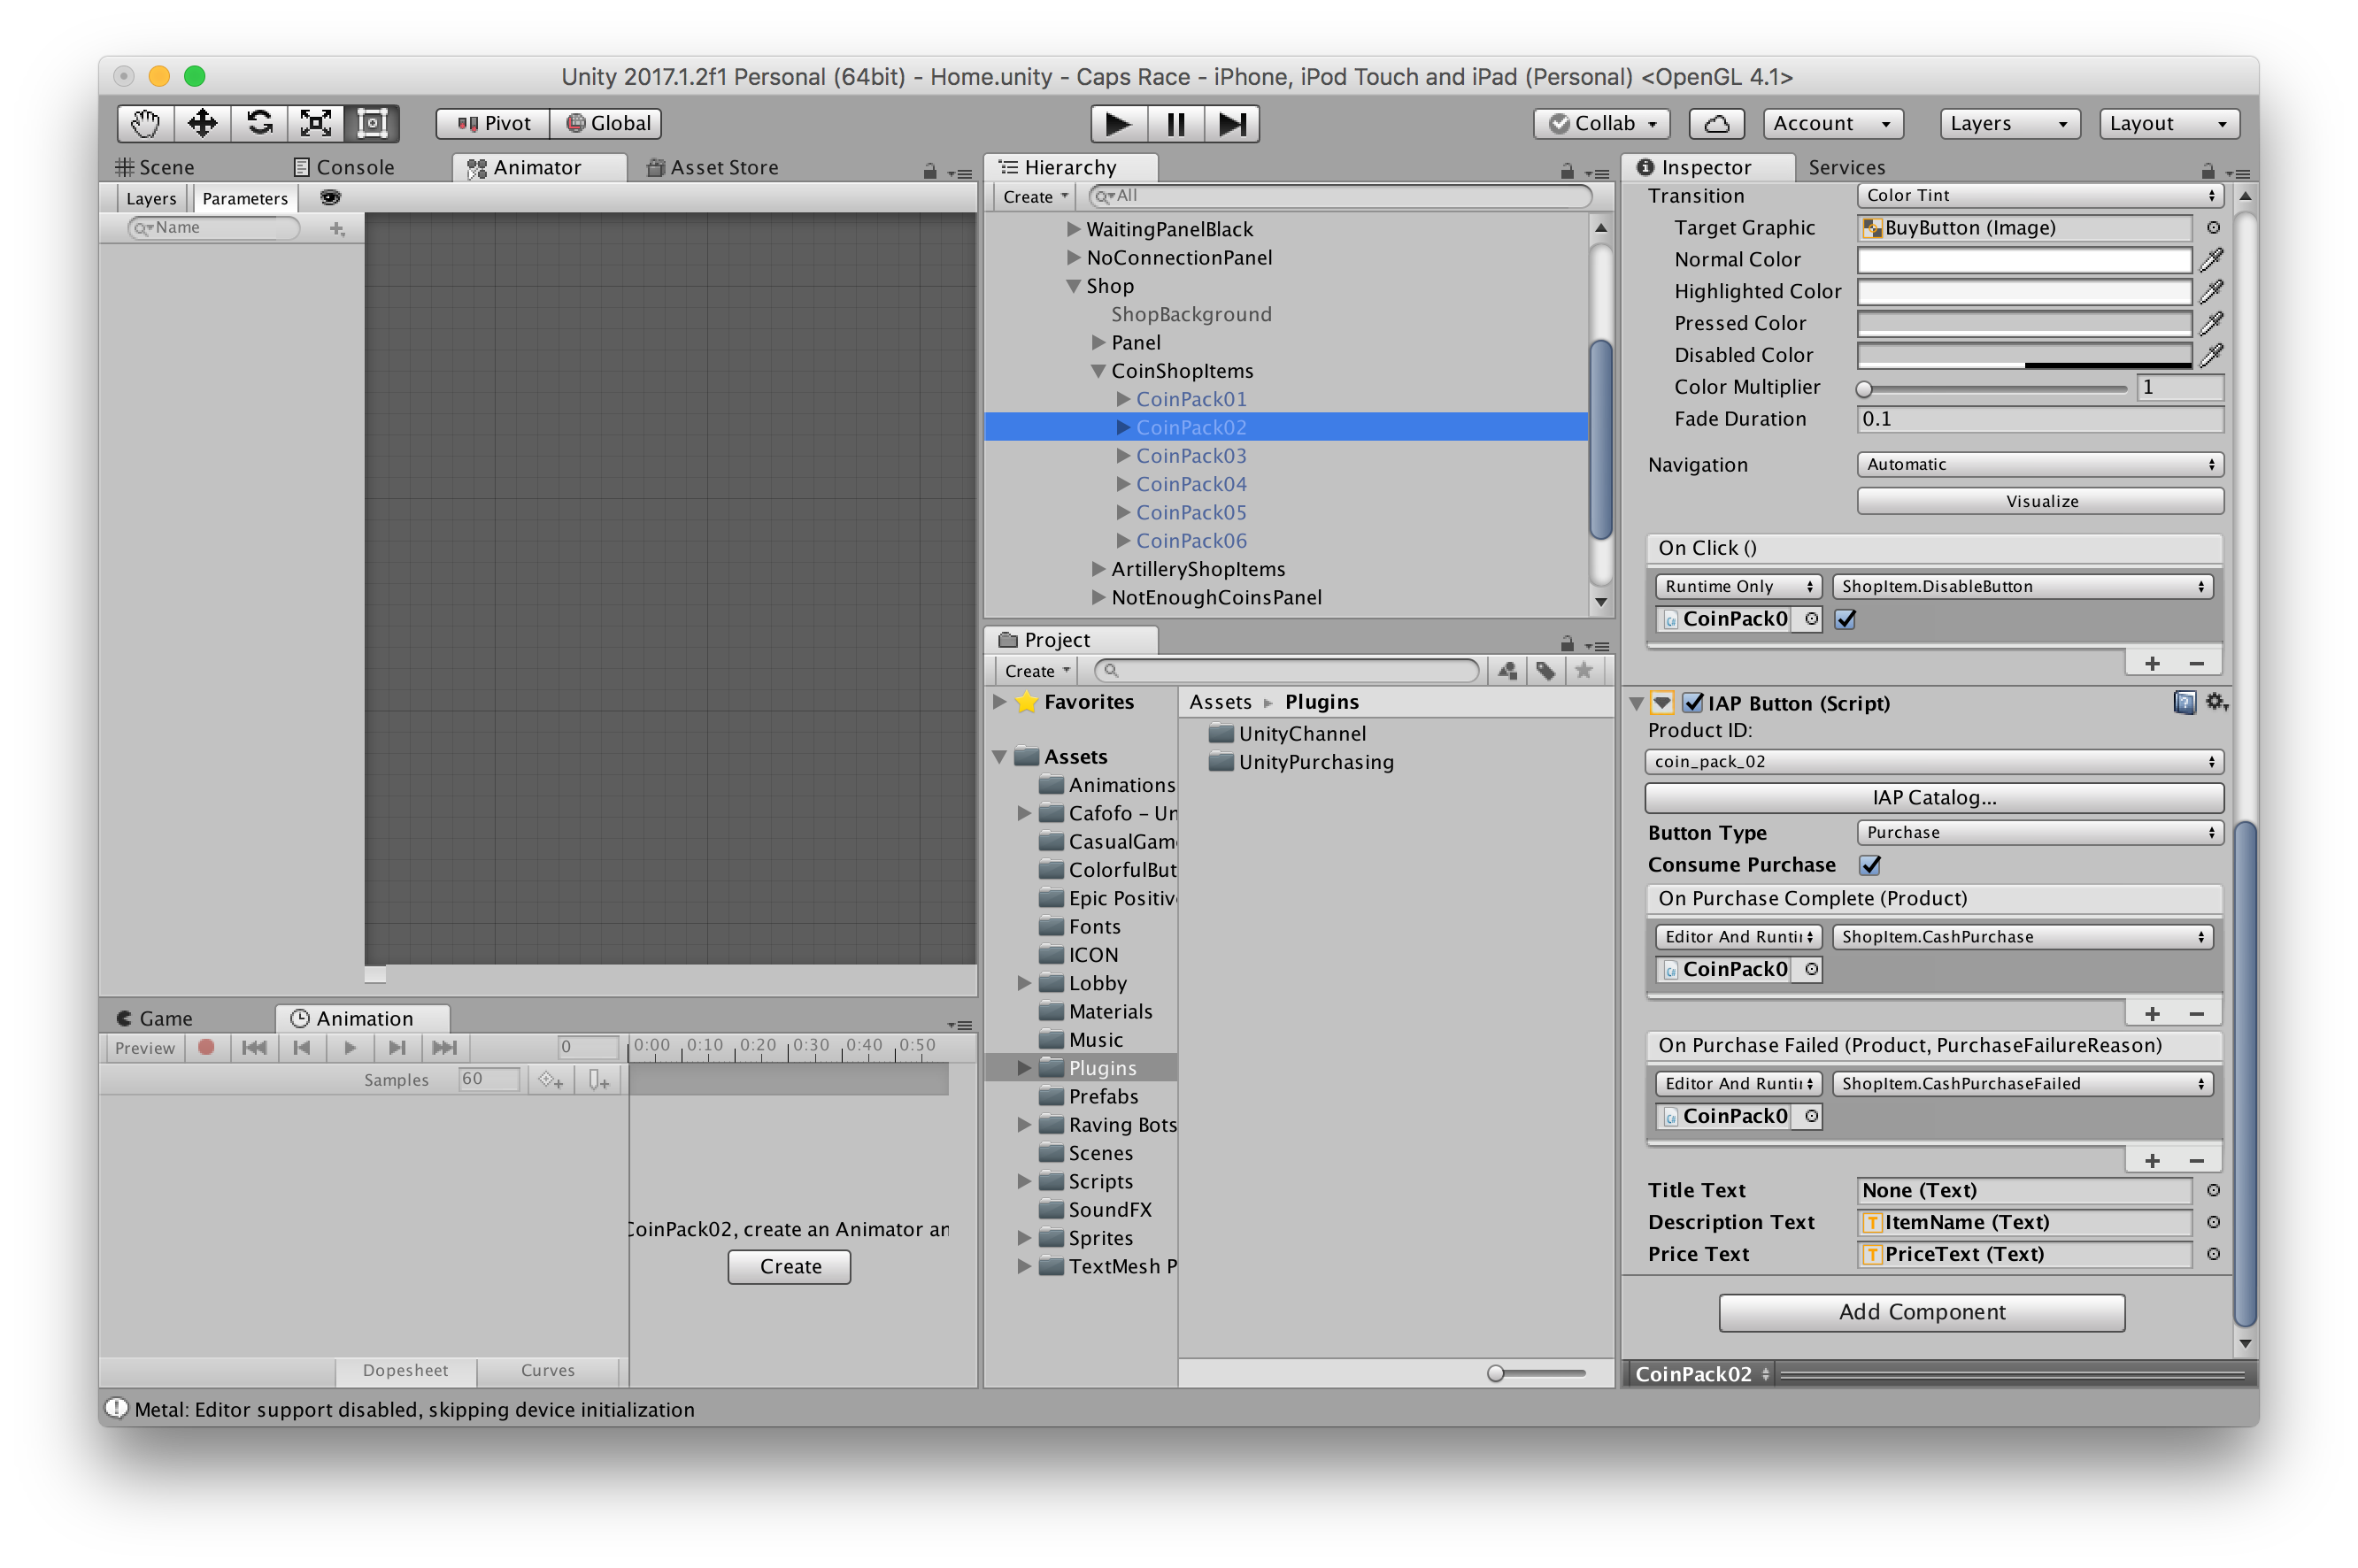Screen dimensions: 2358x1568
Task: Click the Color Multiplier slider
Action: (x=1994, y=388)
